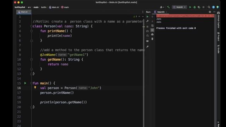Screen dimensions: 226x127
Task: Click the Up stack trace arrow in Run panel
Action: point(152,17)
